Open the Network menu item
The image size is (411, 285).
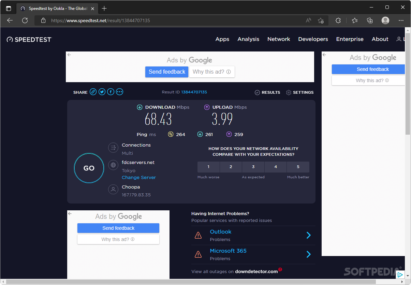tap(279, 39)
